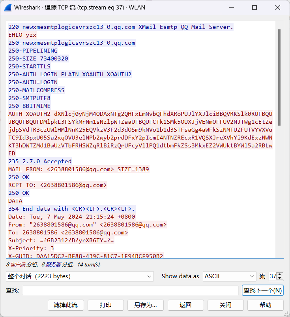Click the '14 turn(s)' status text
The height and width of the screenshot is (317, 290).
[89, 264]
